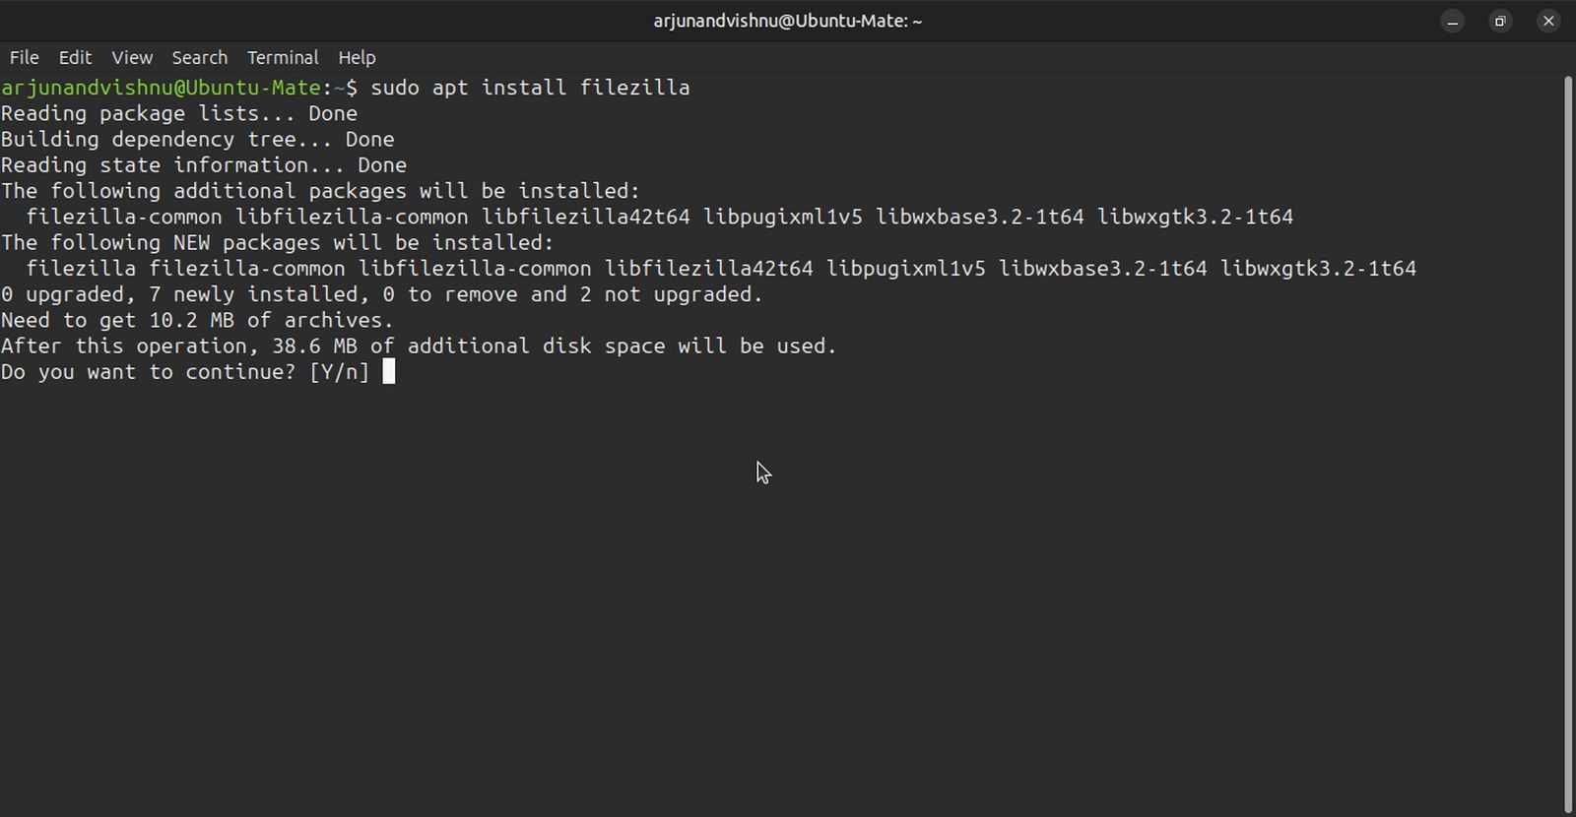Click the green arjunandvishnu@Ubuntu-Mate prompt text
Image resolution: width=1576 pixels, height=817 pixels.
click(161, 88)
